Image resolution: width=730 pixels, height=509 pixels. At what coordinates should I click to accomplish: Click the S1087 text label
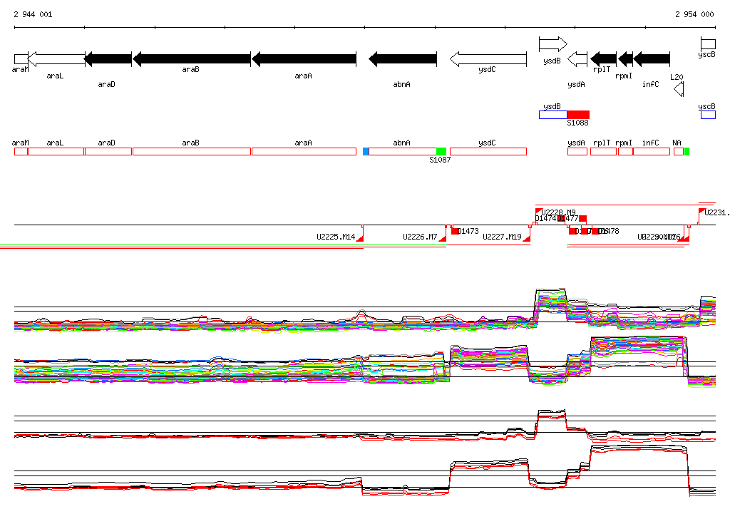tap(440, 160)
